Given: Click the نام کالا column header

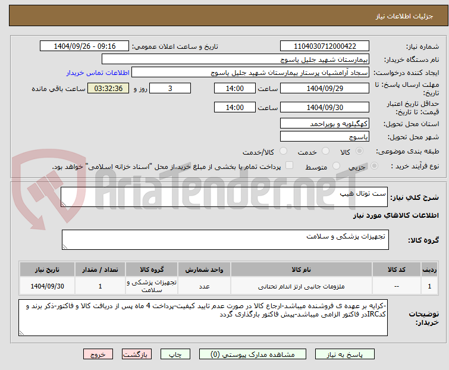Looking at the screenshot, I should click(x=302, y=269).
